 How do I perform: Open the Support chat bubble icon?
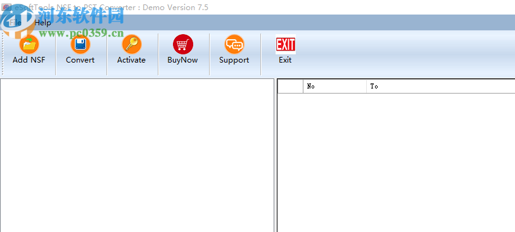click(234, 44)
